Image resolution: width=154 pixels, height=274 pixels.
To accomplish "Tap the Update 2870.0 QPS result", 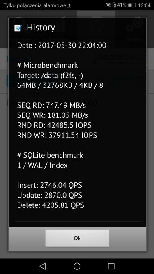I will click(x=50, y=195).
